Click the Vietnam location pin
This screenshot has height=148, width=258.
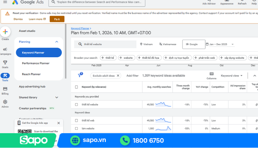coord(141,44)
